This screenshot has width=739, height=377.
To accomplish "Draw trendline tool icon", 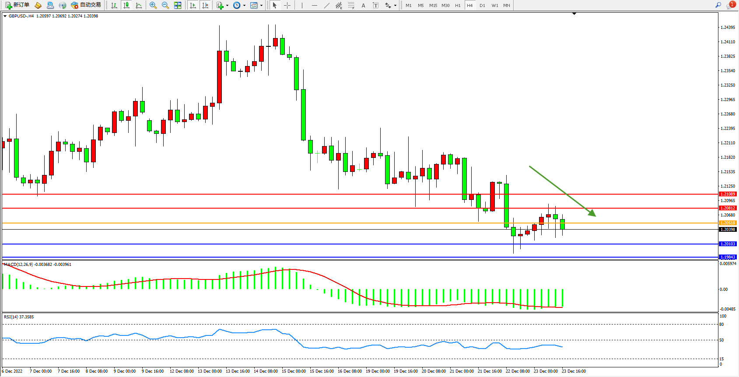I will click(x=326, y=5).
